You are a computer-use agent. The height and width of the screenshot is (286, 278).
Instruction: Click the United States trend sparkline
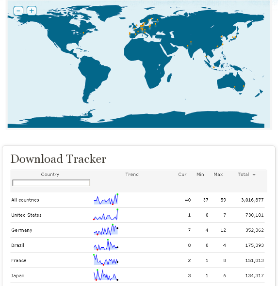[x=106, y=214]
